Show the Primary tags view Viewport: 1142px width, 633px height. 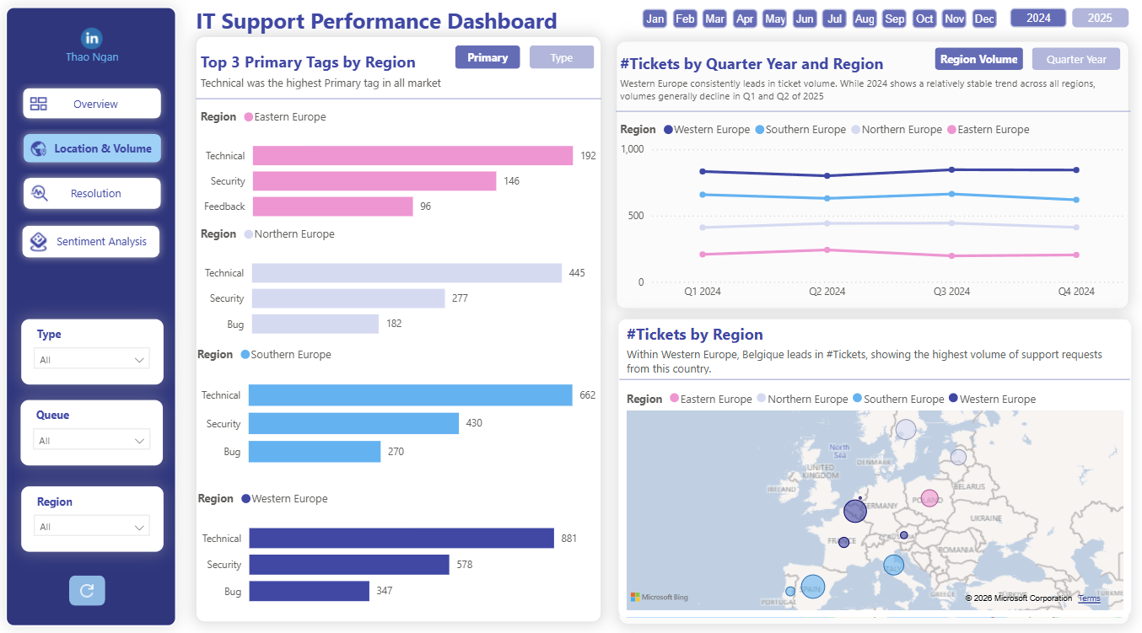[488, 57]
